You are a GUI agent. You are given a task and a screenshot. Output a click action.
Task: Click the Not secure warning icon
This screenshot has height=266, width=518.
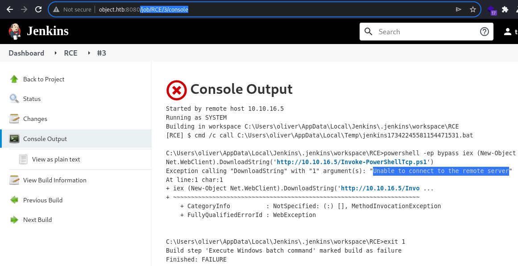click(57, 9)
